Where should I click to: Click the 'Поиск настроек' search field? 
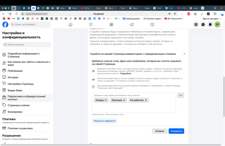click(x=27, y=45)
